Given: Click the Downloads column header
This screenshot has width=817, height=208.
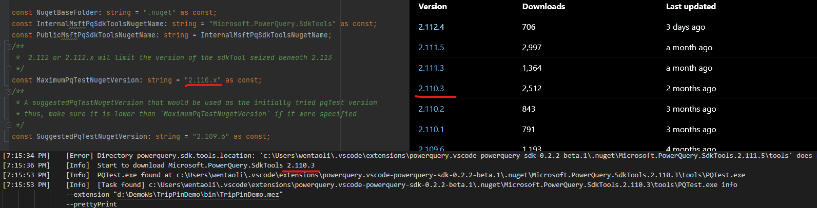Looking at the screenshot, I should tap(543, 7).
